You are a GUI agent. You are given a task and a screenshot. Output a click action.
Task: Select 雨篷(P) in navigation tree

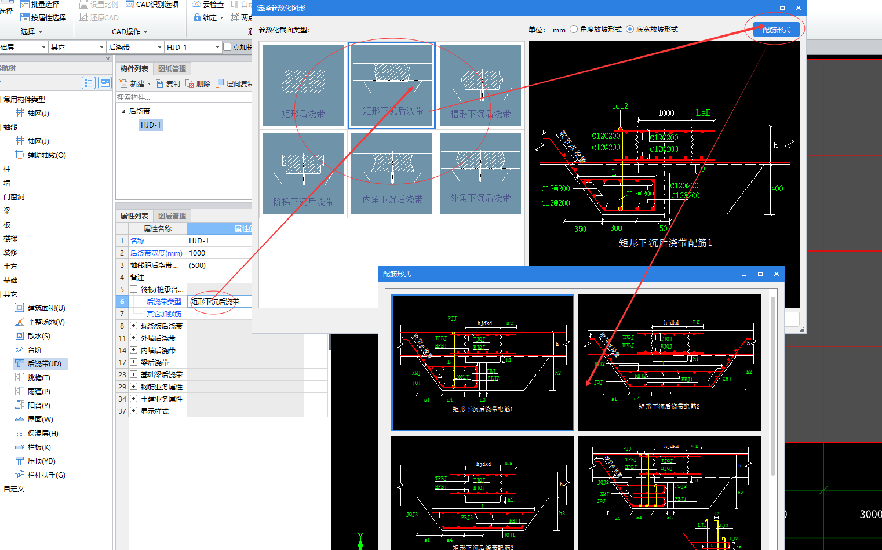tap(32, 391)
